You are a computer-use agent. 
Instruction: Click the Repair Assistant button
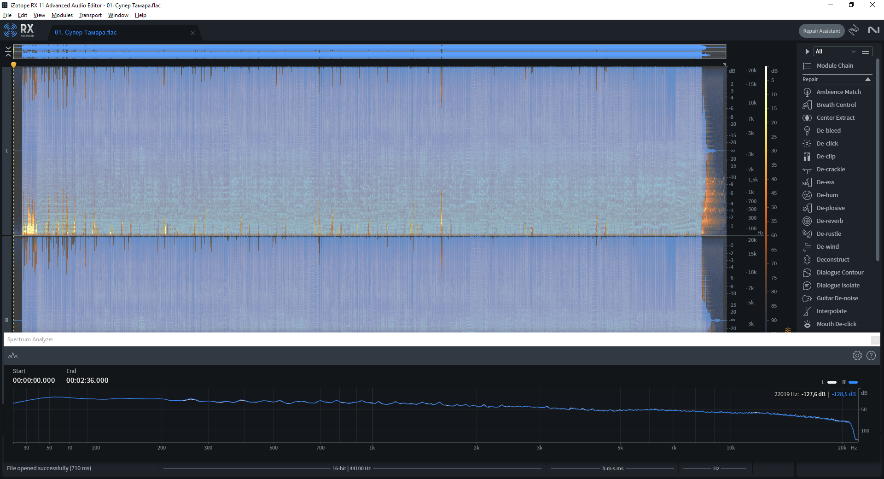coord(821,31)
